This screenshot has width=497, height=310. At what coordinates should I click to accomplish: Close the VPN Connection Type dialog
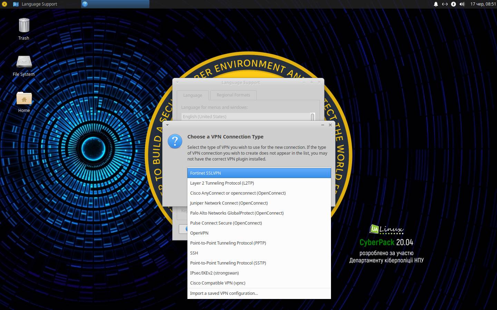(330, 125)
